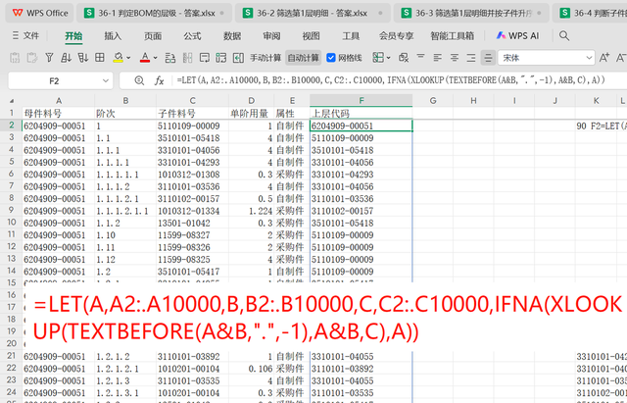The height and width of the screenshot is (403, 627).
Task: Click the borders grid icon
Action: pos(100,58)
